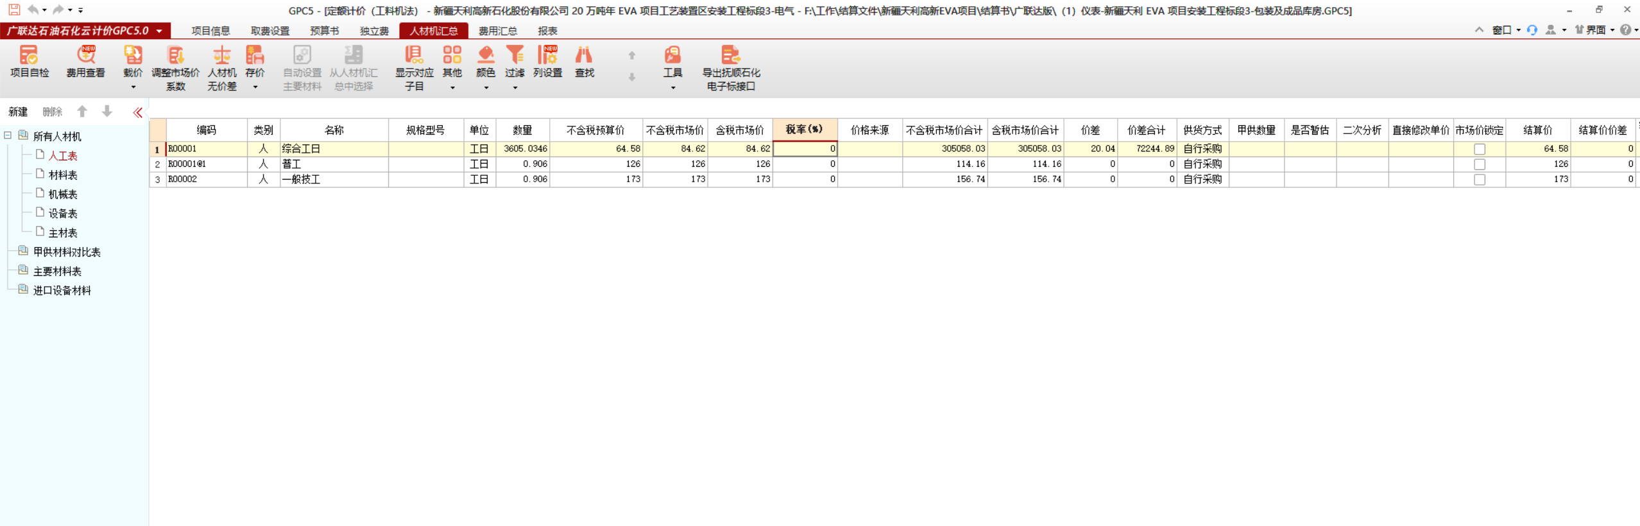Click the 删除 button
Viewport: 1640px width, 526px height.
[53, 112]
